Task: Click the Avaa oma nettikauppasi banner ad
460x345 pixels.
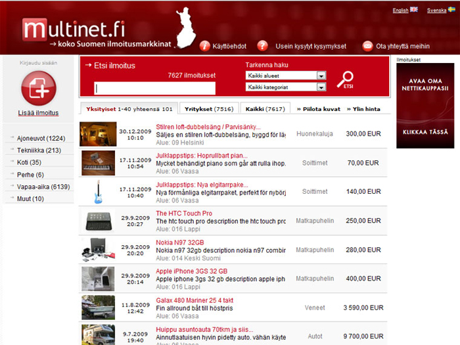Action: (425, 106)
